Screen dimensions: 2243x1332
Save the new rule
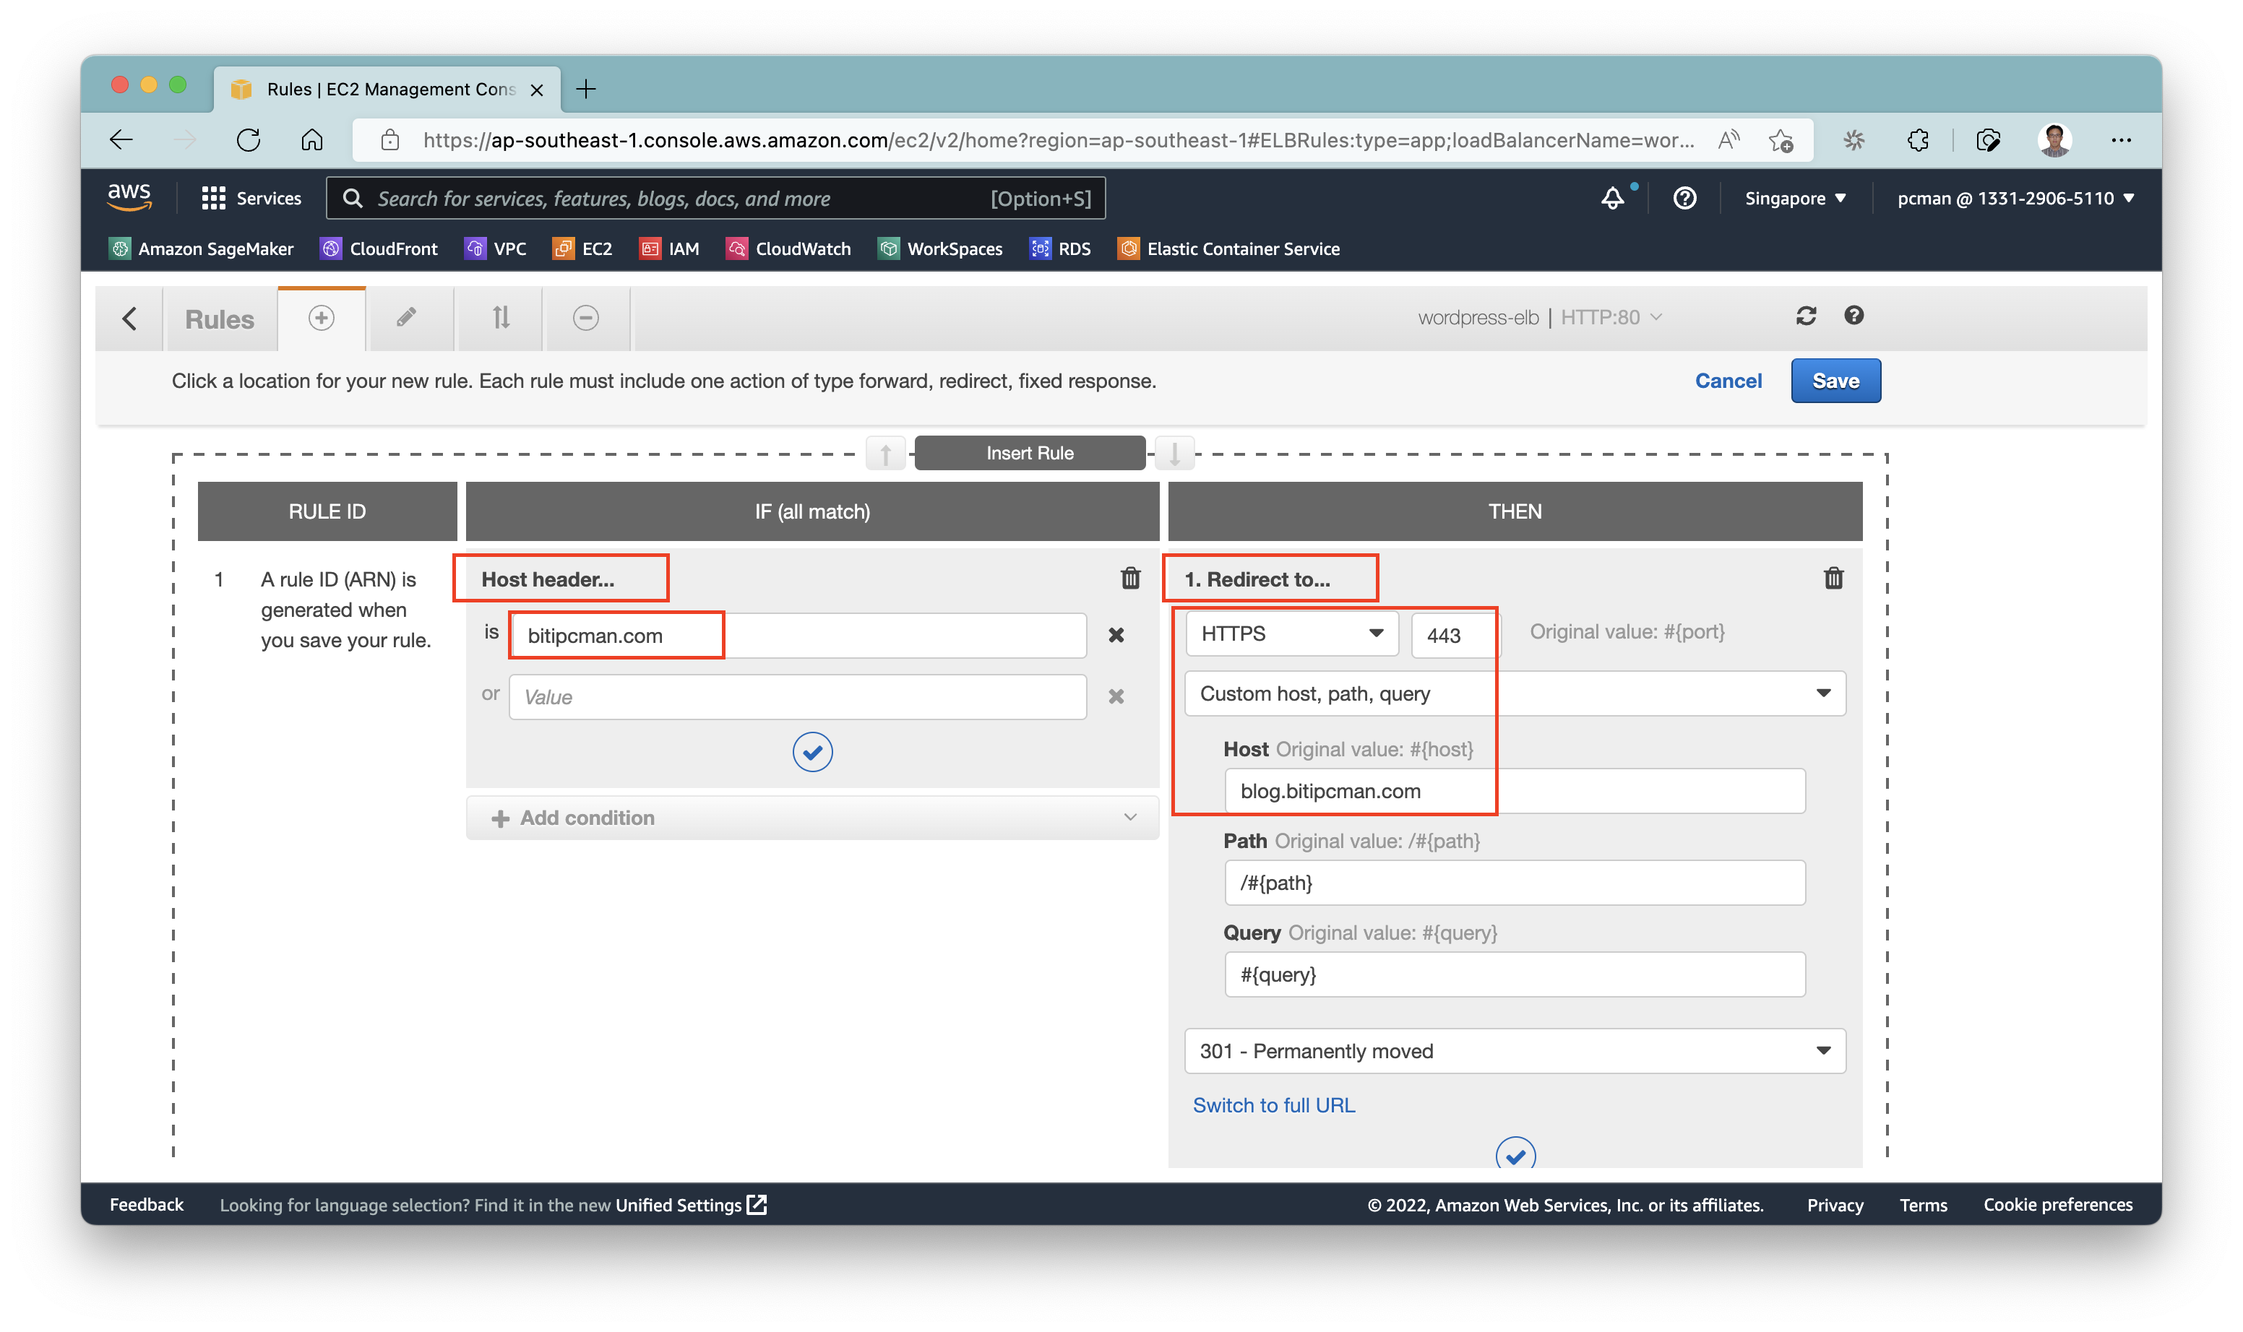click(x=1835, y=381)
